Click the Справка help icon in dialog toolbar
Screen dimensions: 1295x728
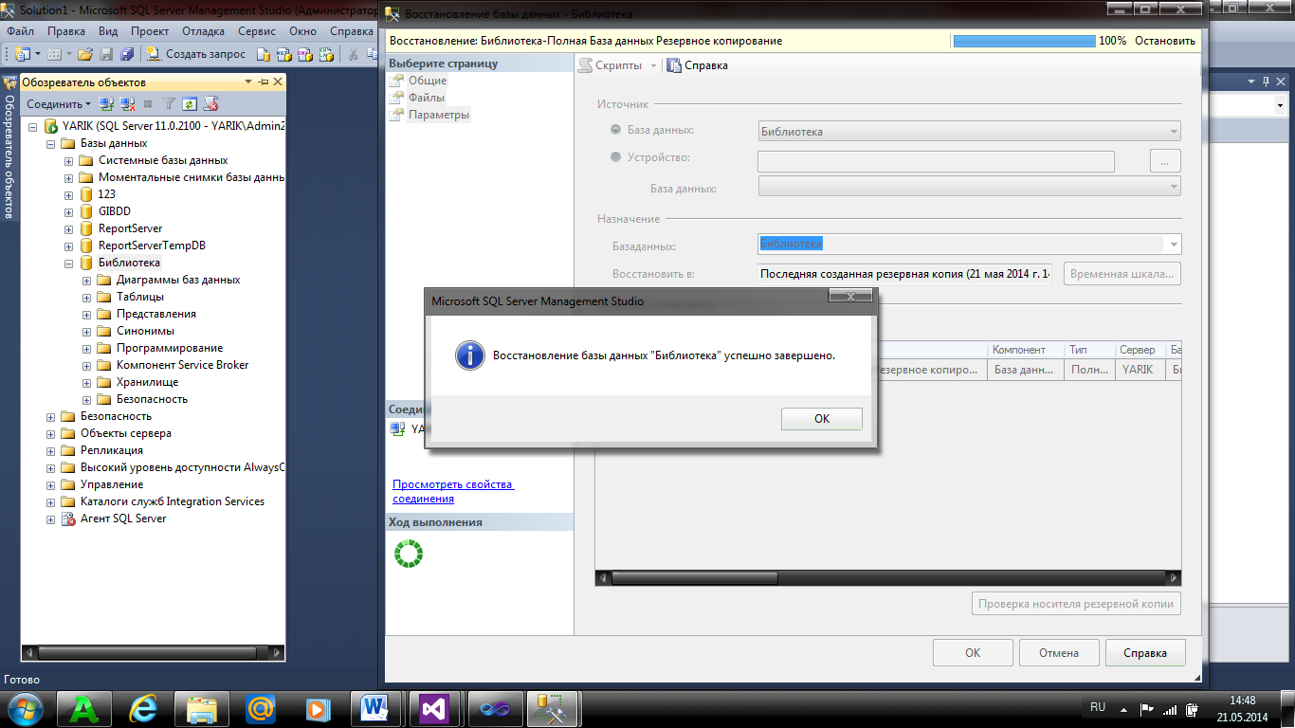coord(674,65)
